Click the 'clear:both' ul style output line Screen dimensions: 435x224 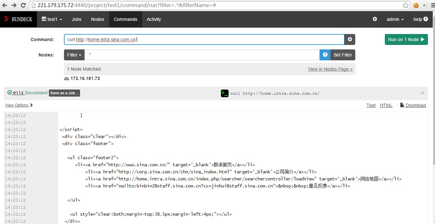click(x=151, y=214)
